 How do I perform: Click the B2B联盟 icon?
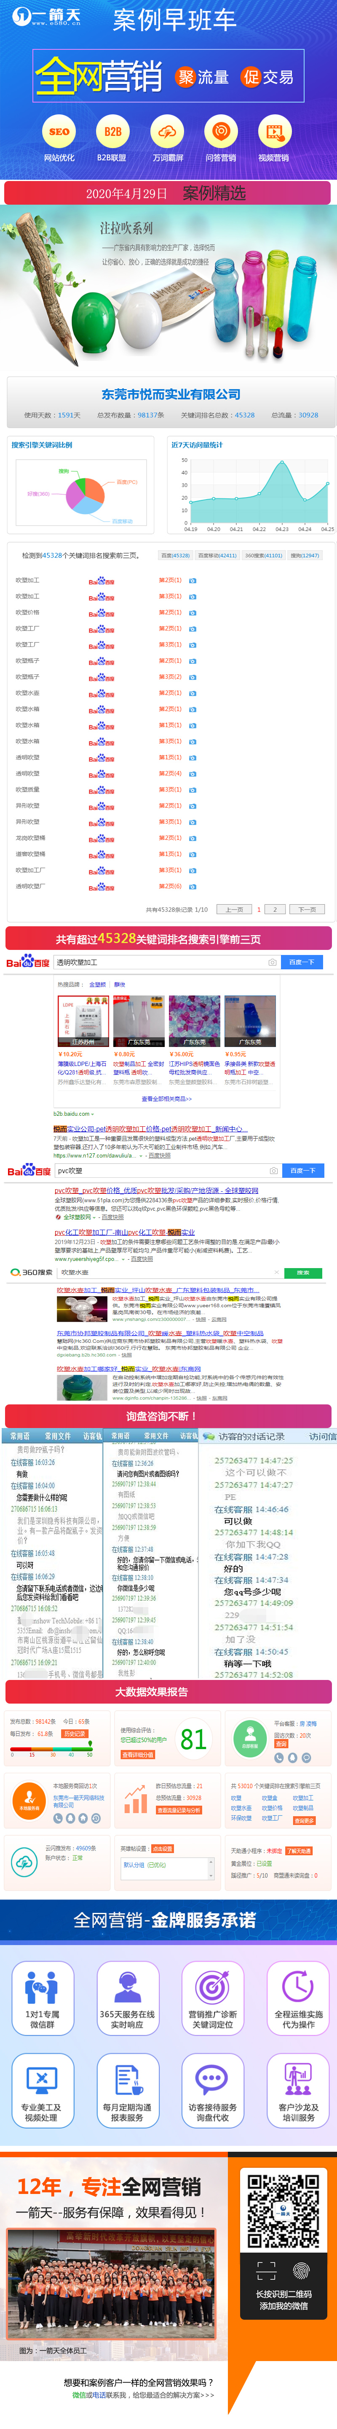pyautogui.click(x=113, y=133)
